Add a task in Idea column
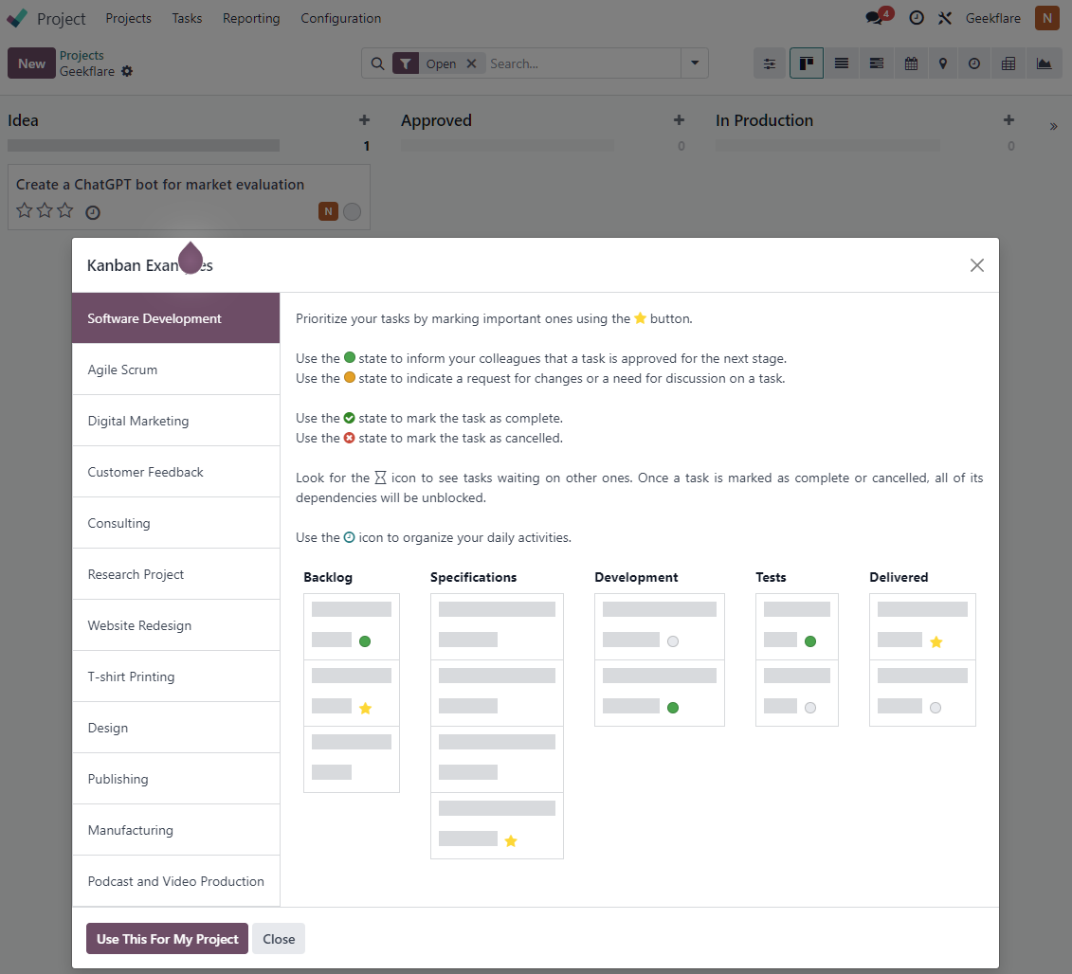Screen dimensions: 1072x974 (x=364, y=120)
